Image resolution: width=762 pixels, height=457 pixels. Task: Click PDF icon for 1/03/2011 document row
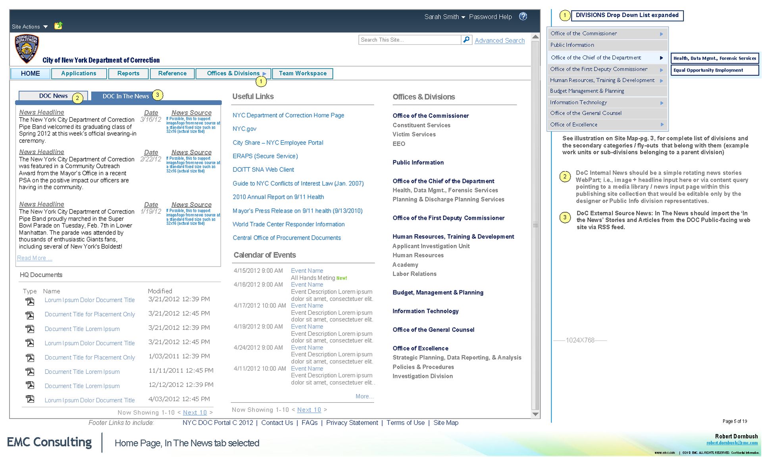tap(30, 357)
